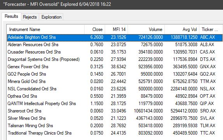Click the TLM.AX ticker cell

click(x=207, y=126)
